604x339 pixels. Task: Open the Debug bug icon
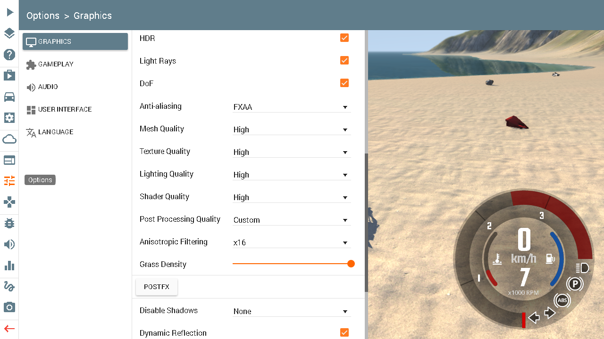click(x=9, y=223)
